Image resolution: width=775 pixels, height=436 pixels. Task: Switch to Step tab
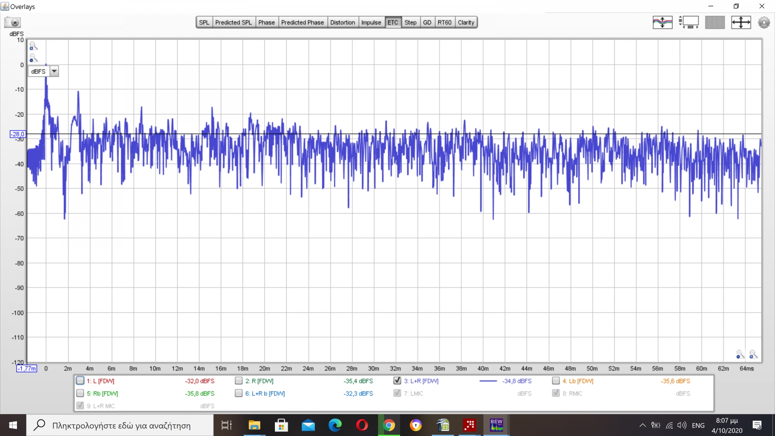click(x=411, y=23)
